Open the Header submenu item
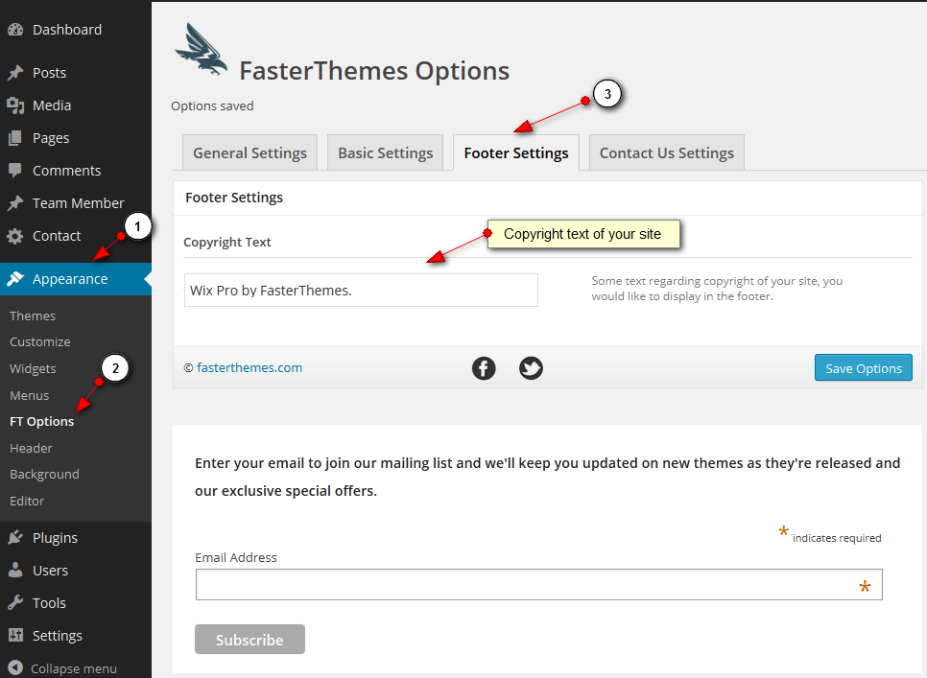This screenshot has width=927, height=678. click(x=32, y=448)
